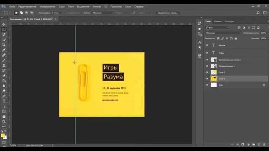
Task: Open the Character panel icon
Action: (x=200, y=42)
